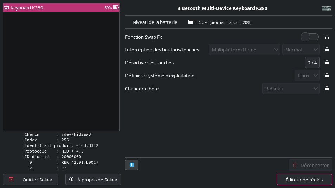Open the 3:Asuka host dropdown

click(x=291, y=89)
